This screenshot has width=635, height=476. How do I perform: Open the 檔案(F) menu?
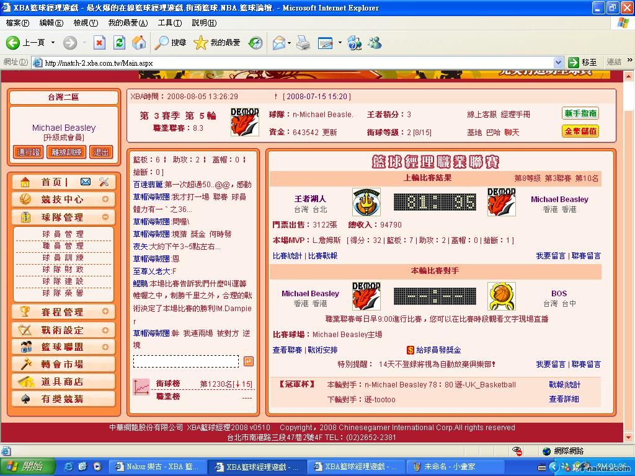tap(17, 23)
